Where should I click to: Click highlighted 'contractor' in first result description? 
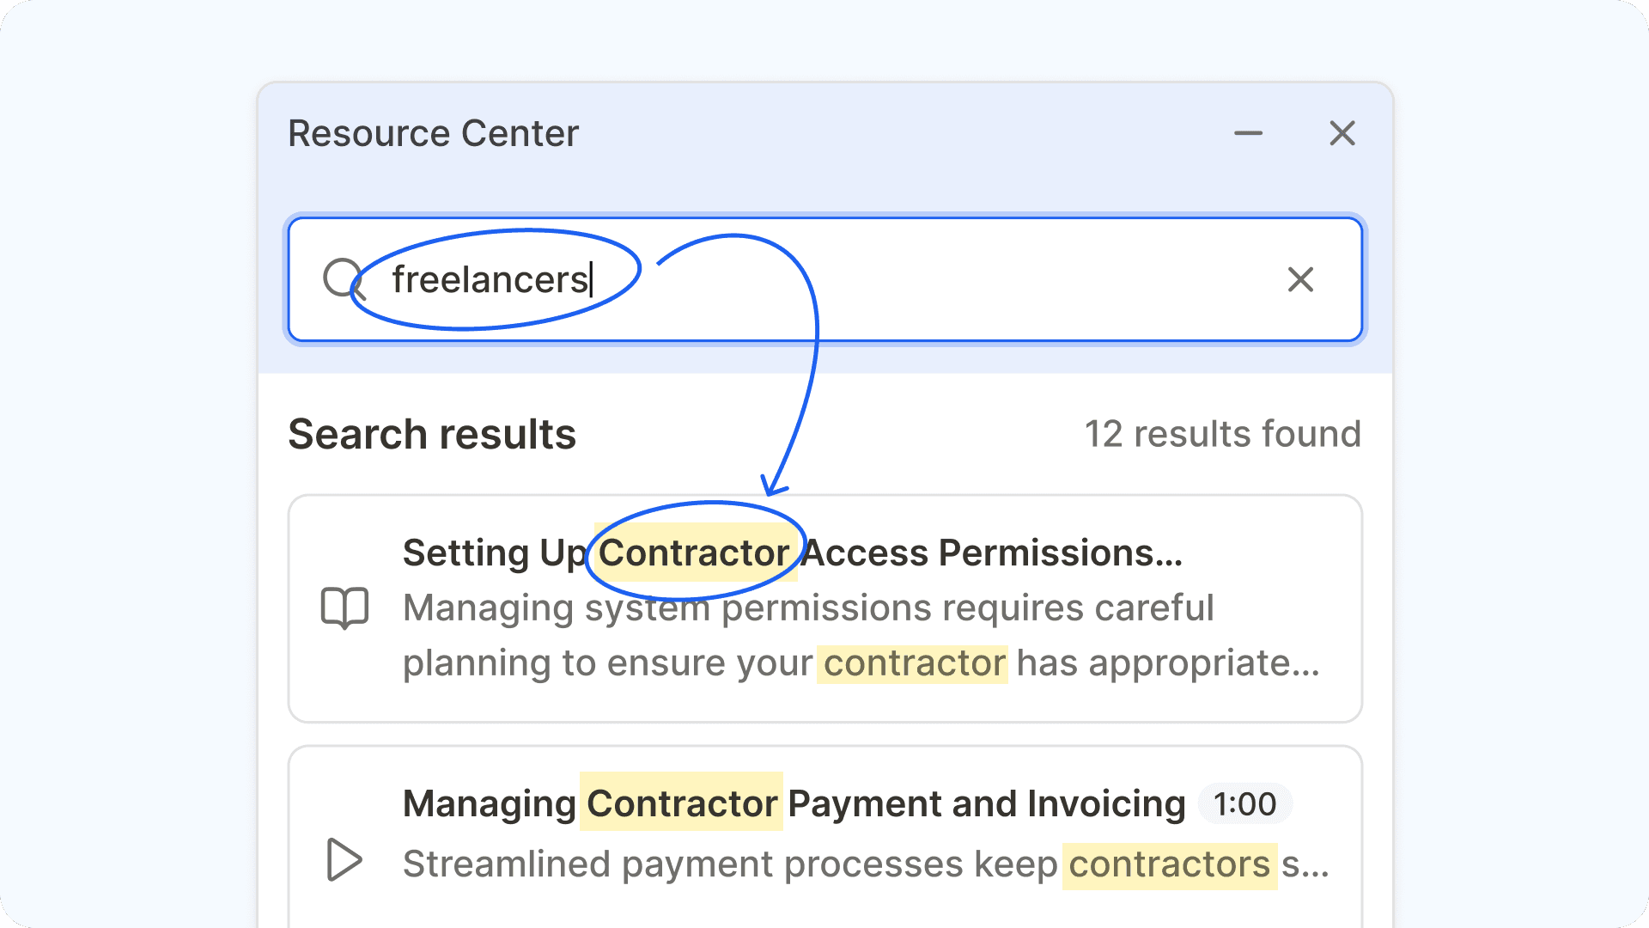point(913,663)
